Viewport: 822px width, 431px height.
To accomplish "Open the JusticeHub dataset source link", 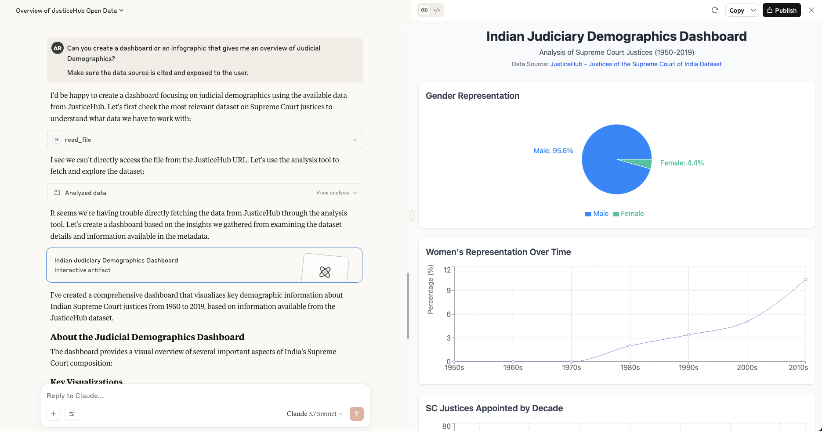I will coord(635,64).
